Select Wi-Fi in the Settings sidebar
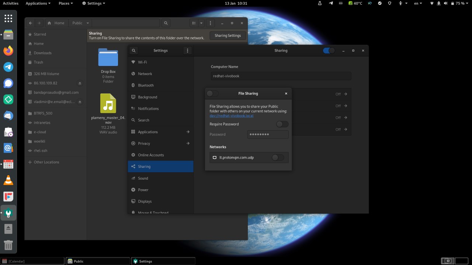This screenshot has height=265, width=472. pos(160,62)
